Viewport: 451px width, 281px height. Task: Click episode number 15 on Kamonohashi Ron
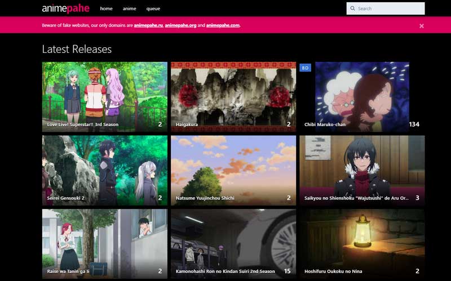pos(287,271)
